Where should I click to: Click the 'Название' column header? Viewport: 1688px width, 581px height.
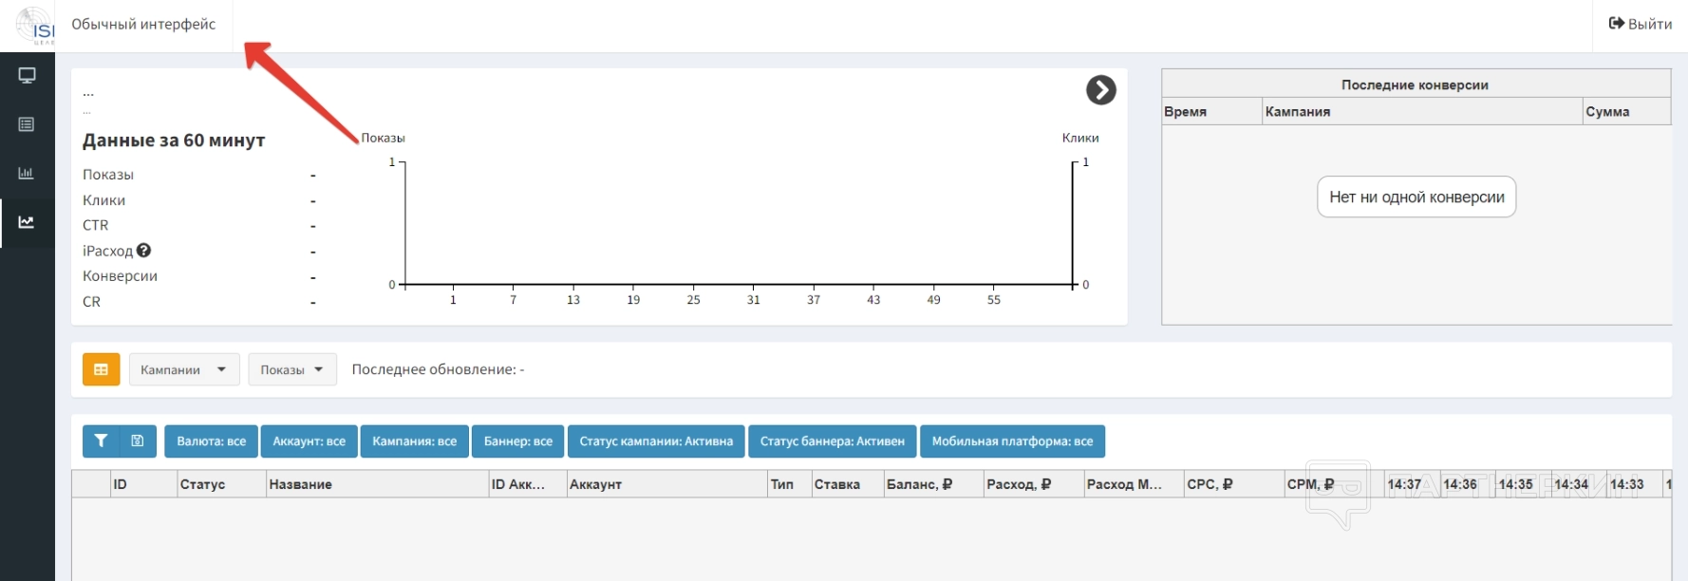point(301,484)
